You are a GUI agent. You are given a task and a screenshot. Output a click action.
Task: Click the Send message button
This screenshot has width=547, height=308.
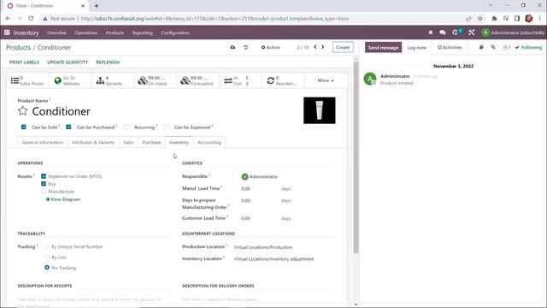click(383, 47)
